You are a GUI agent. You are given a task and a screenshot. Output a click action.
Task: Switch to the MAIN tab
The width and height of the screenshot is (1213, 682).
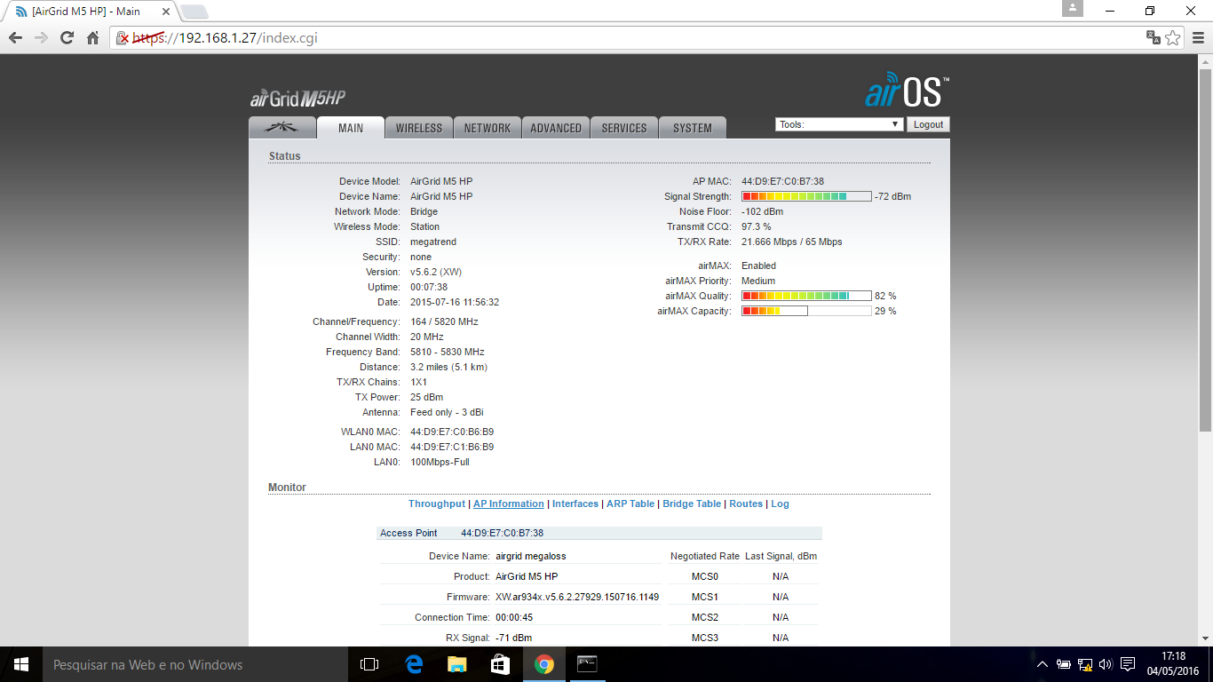(x=351, y=128)
